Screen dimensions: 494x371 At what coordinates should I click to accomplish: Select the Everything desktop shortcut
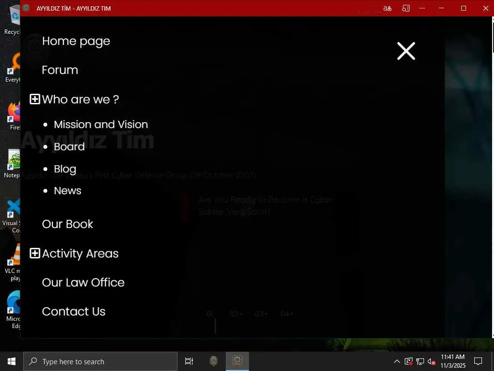(13, 68)
